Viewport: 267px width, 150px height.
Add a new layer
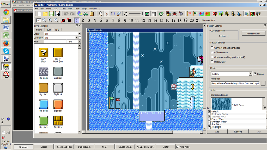tap(217, 132)
